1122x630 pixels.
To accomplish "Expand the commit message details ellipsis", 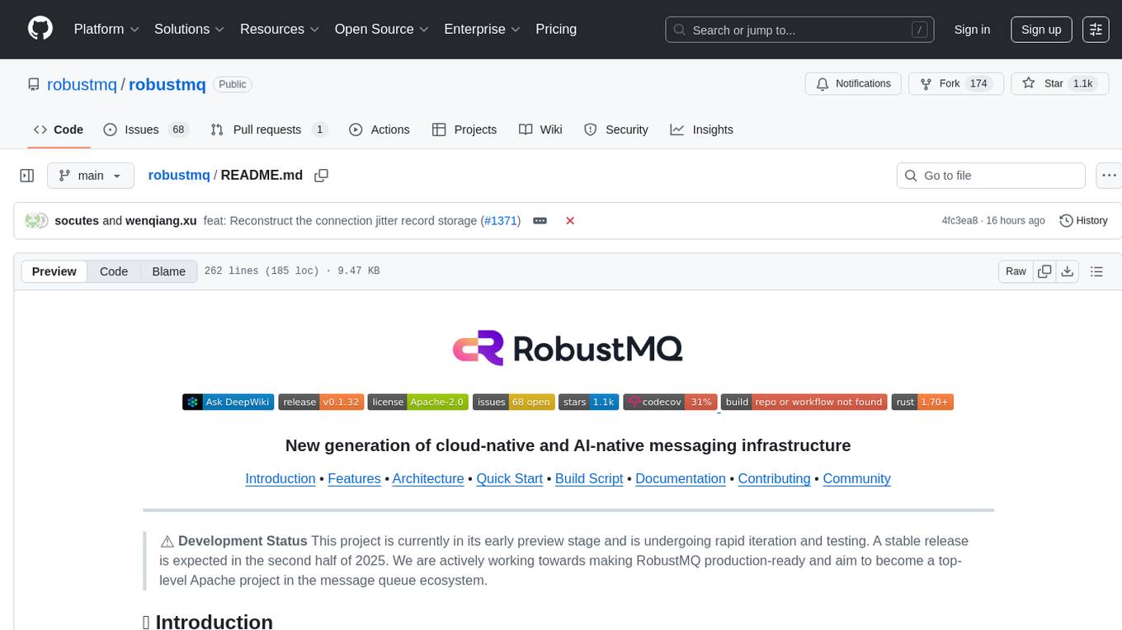I will [x=540, y=221].
